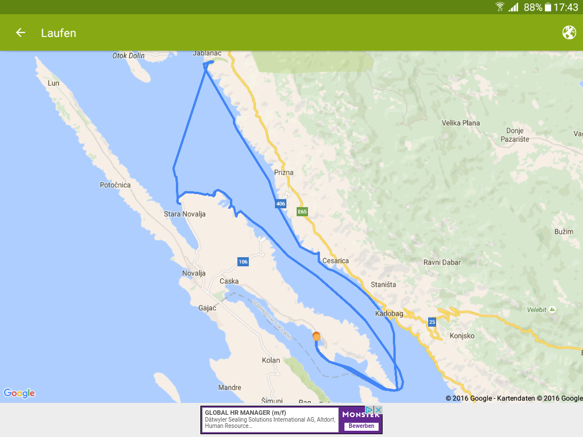
Task: Tap the Wi-Fi status icon
Action: click(500, 7)
